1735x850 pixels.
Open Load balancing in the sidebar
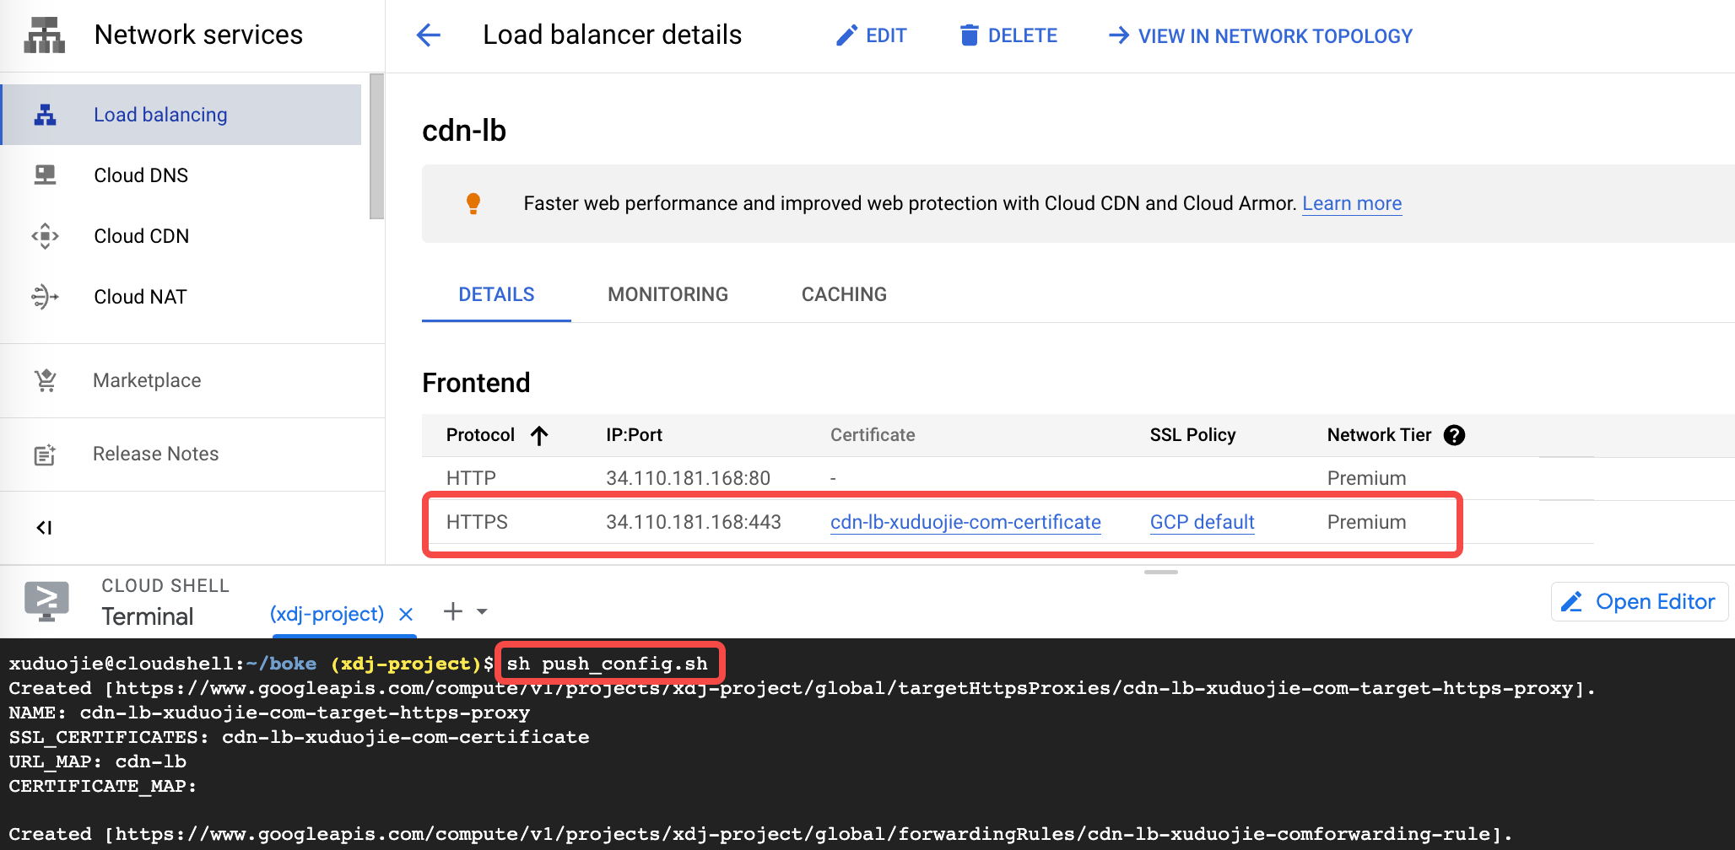tap(181, 115)
